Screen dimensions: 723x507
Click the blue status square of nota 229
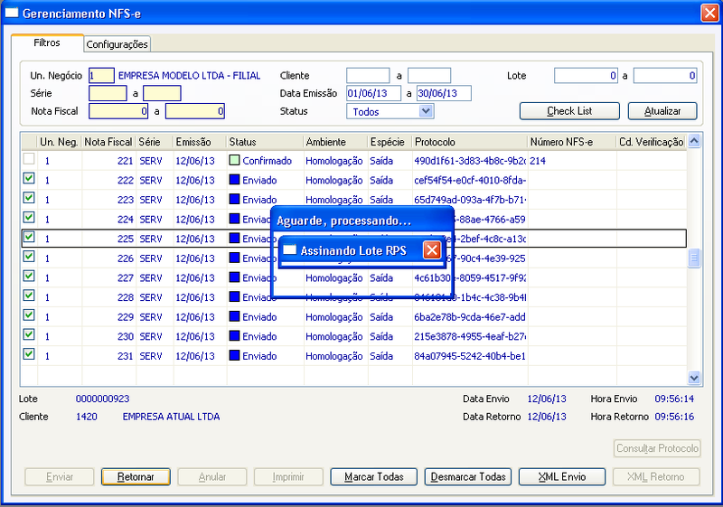point(234,316)
